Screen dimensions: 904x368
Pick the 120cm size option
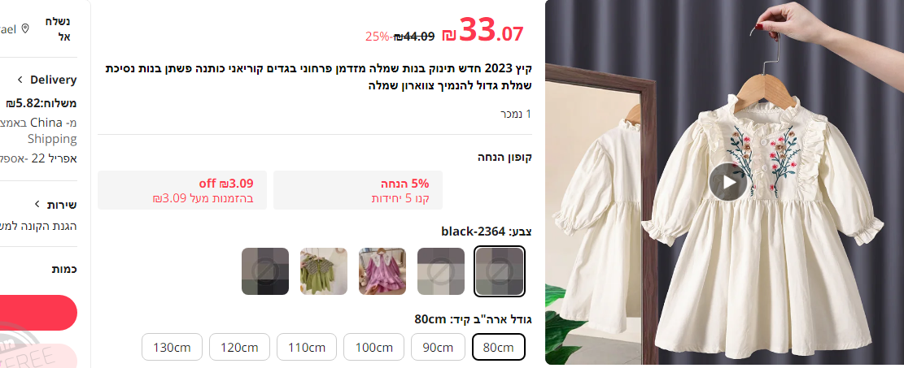point(239,347)
